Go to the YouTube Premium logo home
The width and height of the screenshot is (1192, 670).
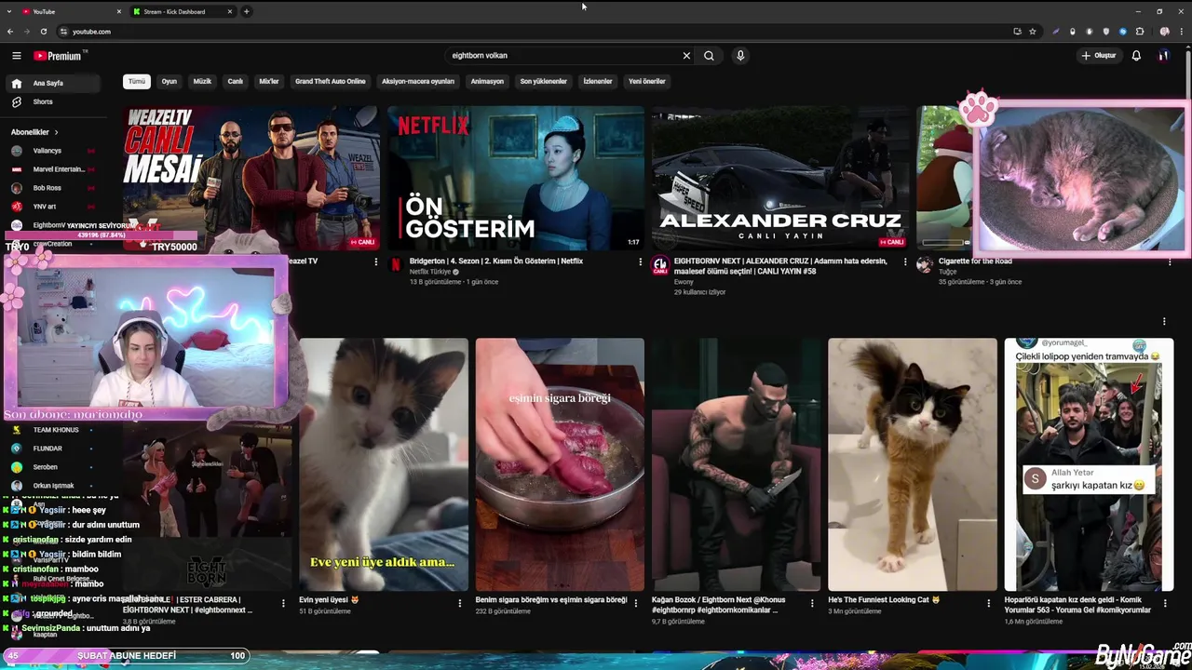pos(58,56)
